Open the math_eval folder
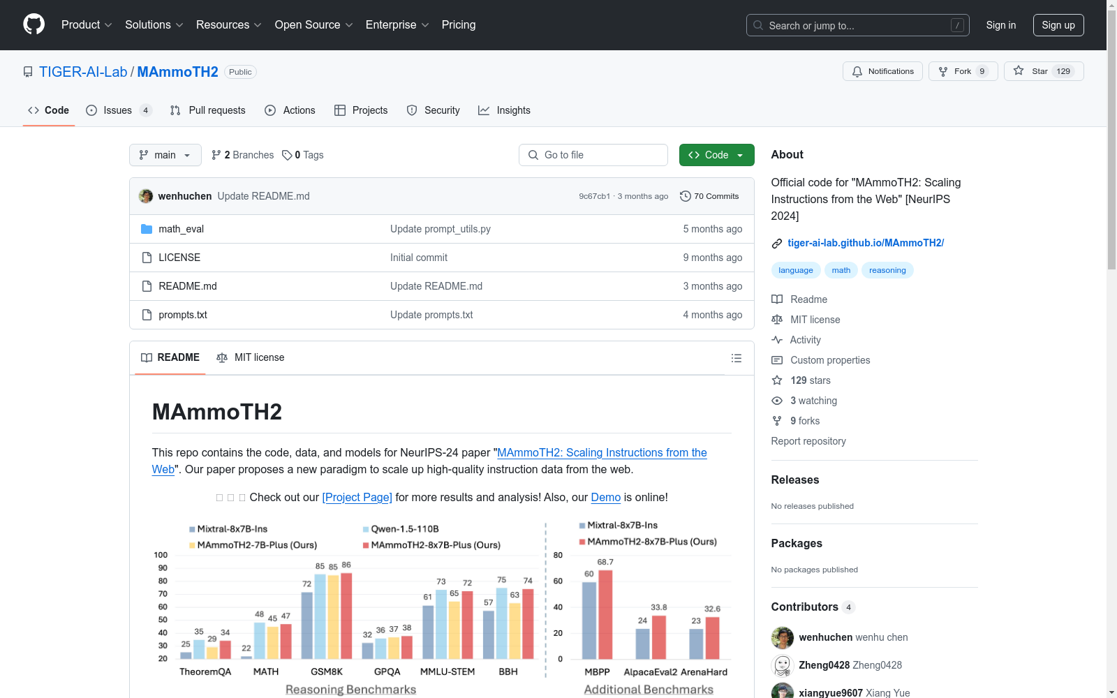The width and height of the screenshot is (1117, 698). (x=182, y=229)
